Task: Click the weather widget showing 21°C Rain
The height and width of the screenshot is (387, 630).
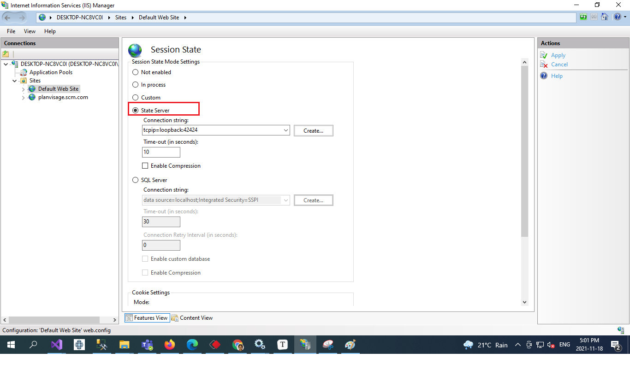Action: click(x=485, y=345)
